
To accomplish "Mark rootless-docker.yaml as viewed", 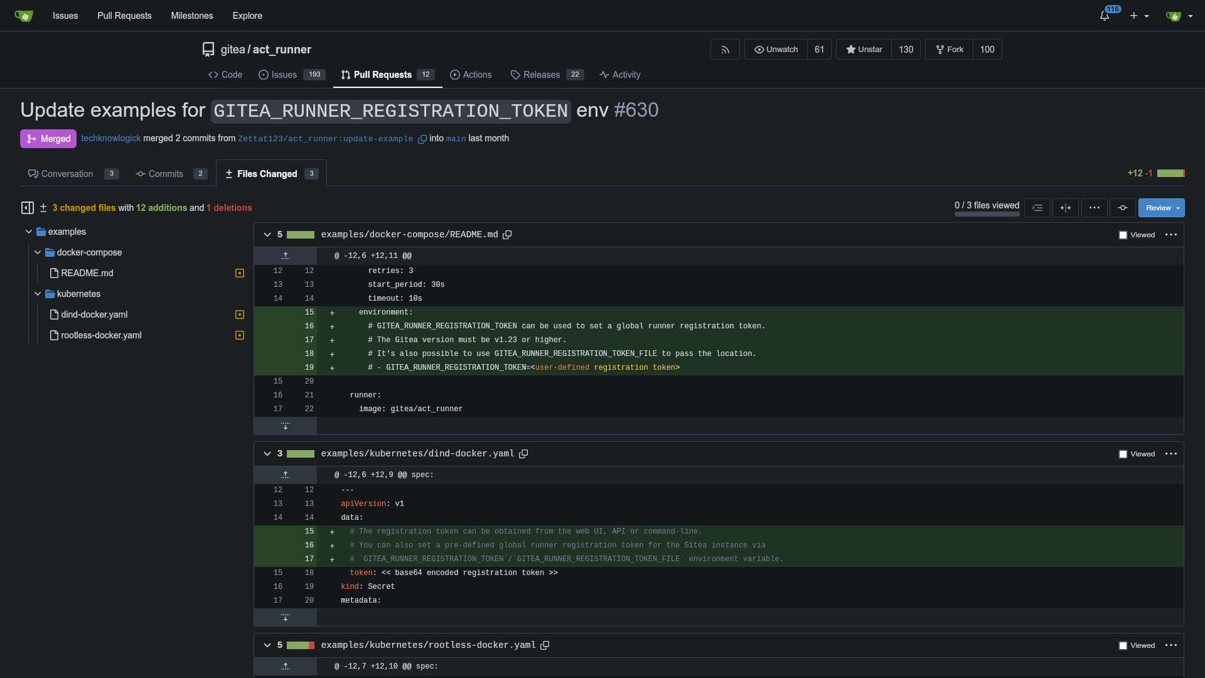I will (1123, 645).
